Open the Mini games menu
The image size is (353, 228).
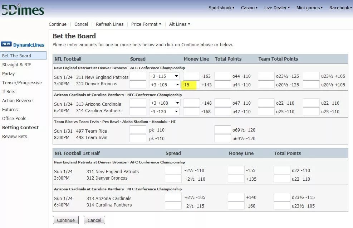(309, 8)
